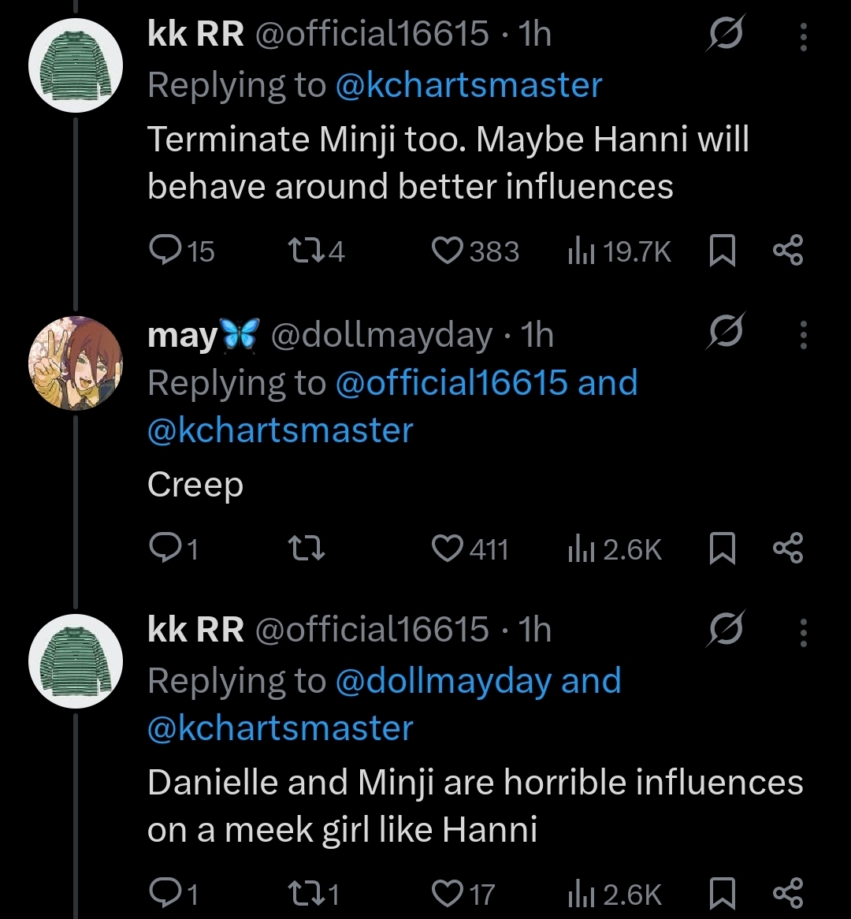Like the tweet with 383 likes
The height and width of the screenshot is (919, 851).
(448, 251)
